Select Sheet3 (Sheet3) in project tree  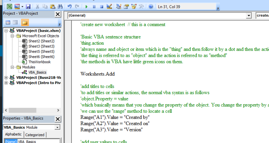click(x=41, y=46)
